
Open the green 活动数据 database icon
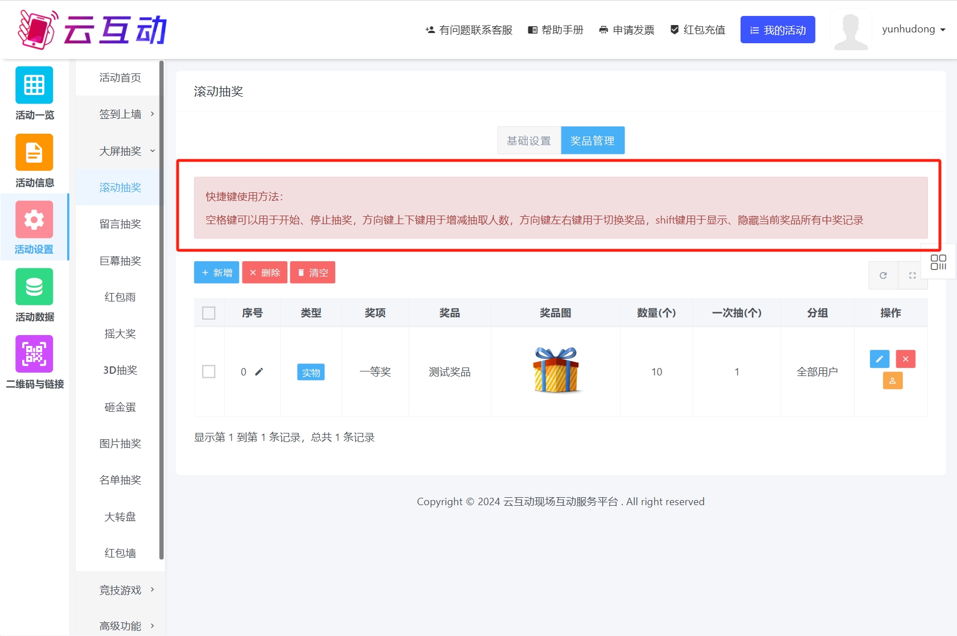click(x=34, y=287)
